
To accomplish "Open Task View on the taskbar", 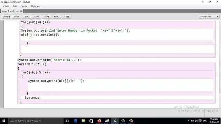I will pyautogui.click(x=67, y=121).
